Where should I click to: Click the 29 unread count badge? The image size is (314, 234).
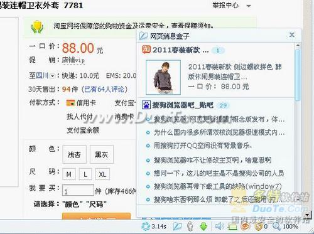(x=223, y=105)
